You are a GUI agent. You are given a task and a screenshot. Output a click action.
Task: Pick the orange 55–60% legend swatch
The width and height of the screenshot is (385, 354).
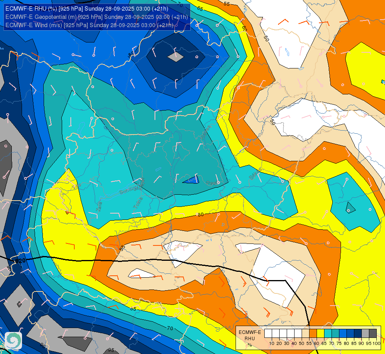pyautogui.click(x=313, y=334)
